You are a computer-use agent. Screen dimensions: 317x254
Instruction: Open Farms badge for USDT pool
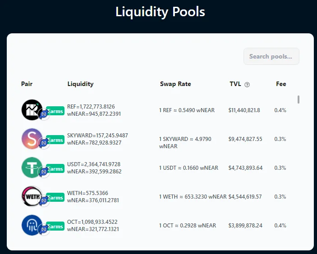tap(55, 169)
